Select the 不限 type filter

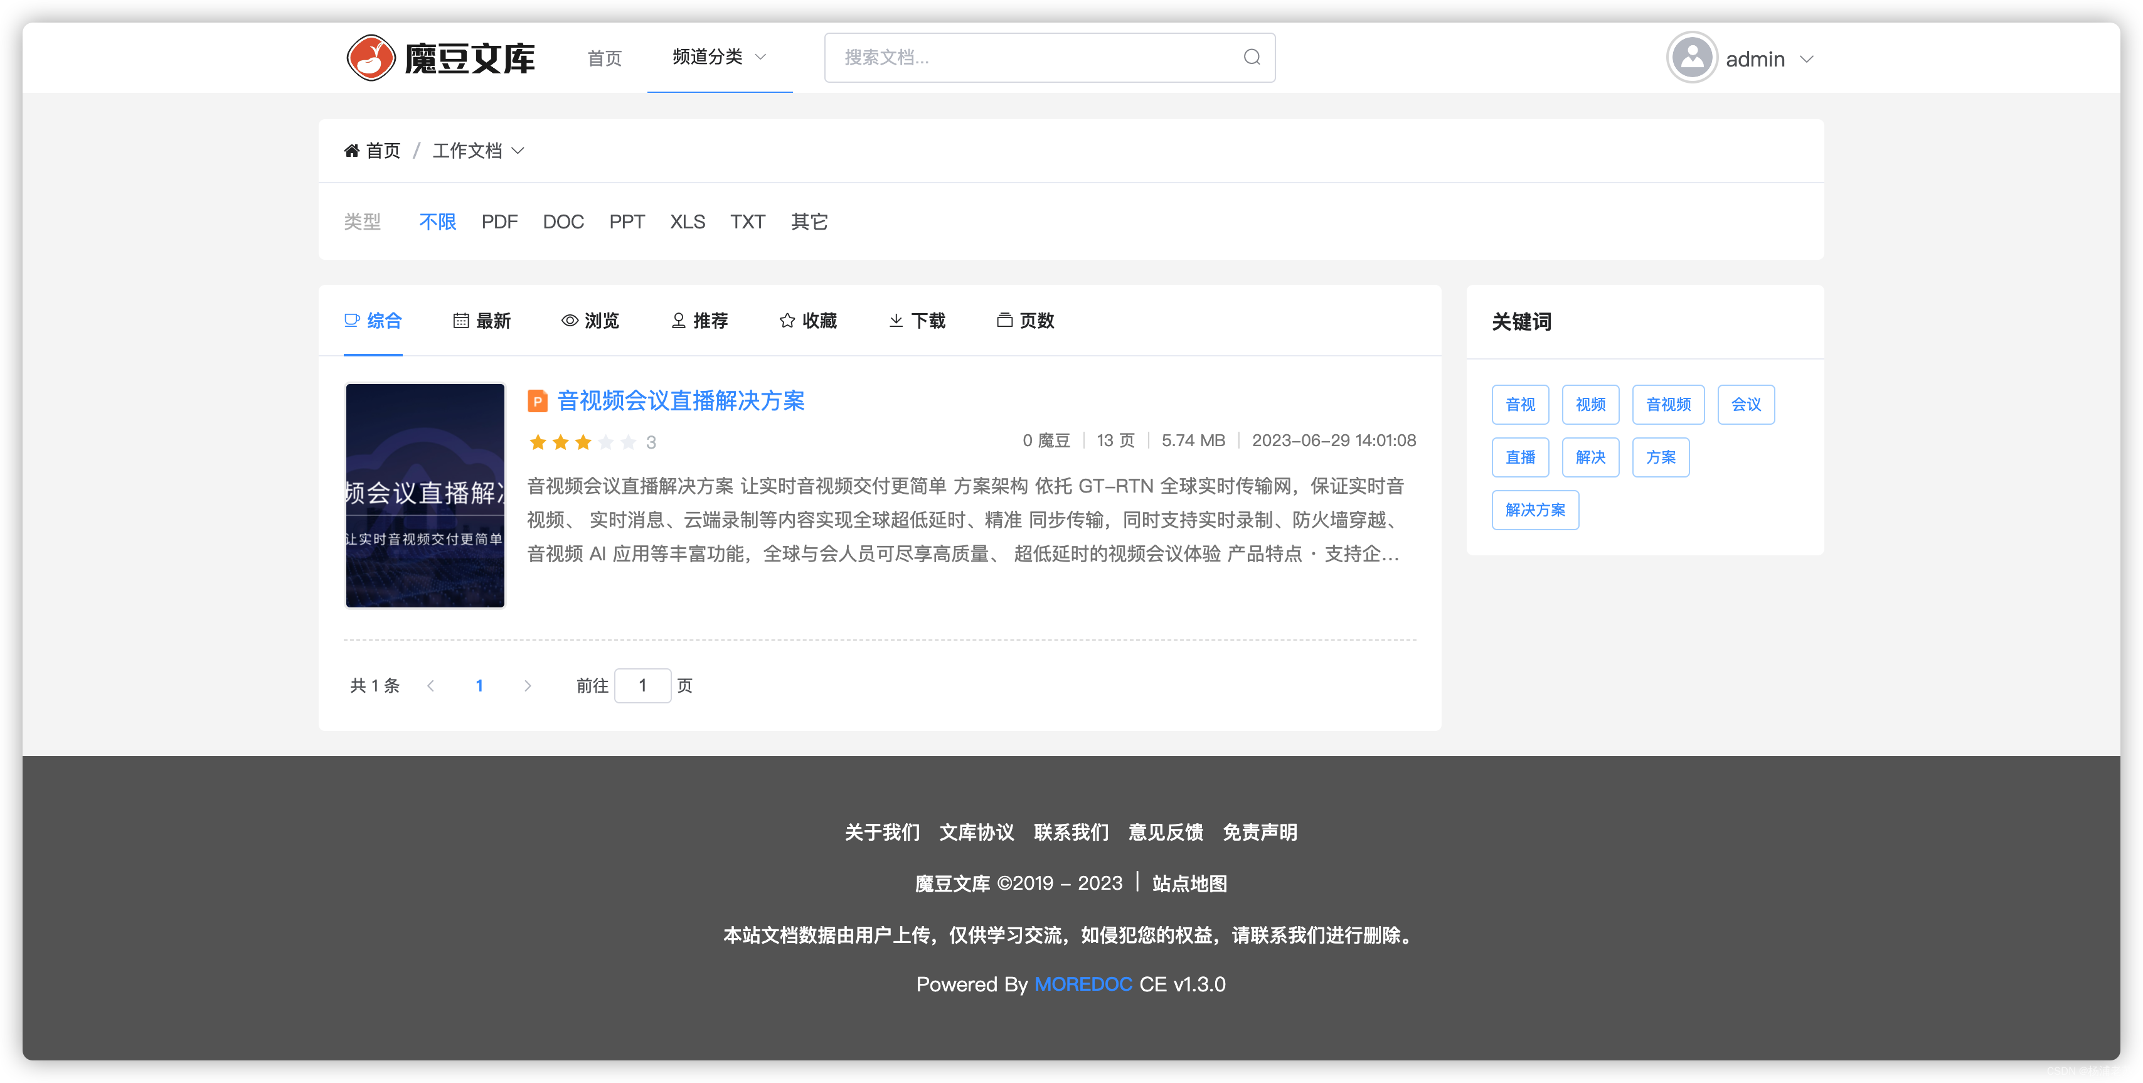438,222
